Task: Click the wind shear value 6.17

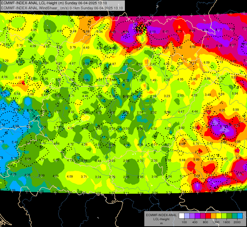Action: 58,111
